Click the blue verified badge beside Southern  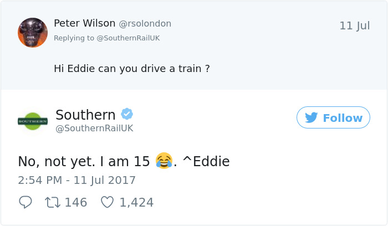(x=127, y=114)
